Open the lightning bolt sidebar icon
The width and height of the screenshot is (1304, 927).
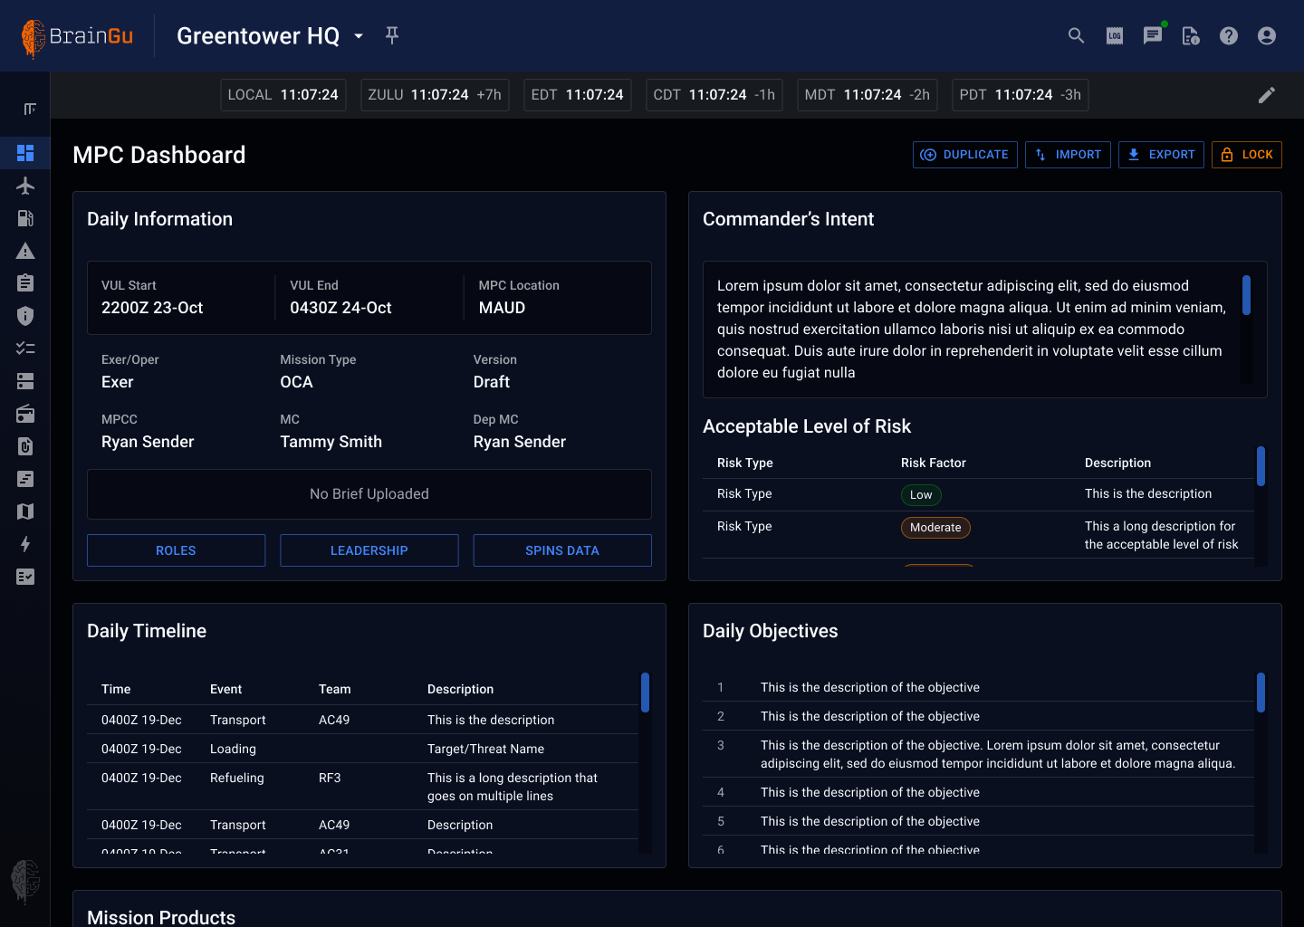tap(25, 544)
